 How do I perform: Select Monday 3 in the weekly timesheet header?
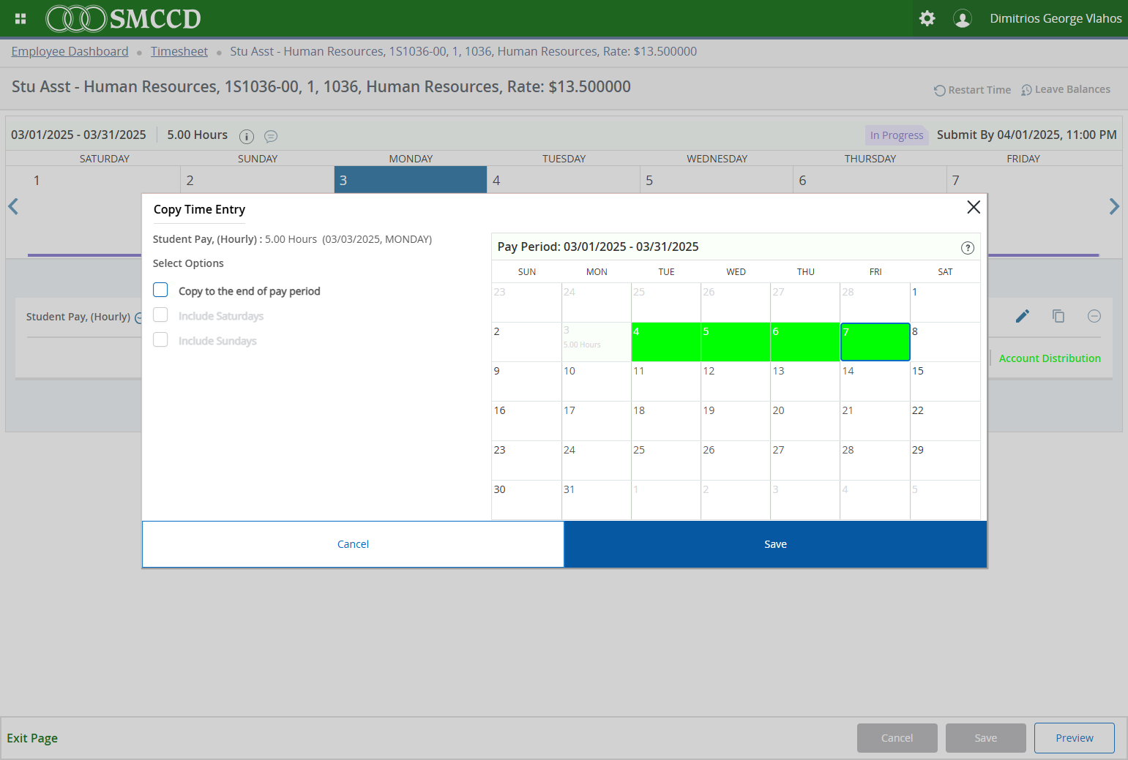[411, 180]
